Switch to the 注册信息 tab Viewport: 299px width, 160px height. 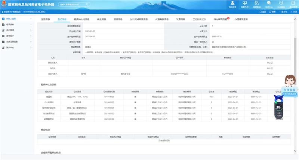click(x=45, y=19)
